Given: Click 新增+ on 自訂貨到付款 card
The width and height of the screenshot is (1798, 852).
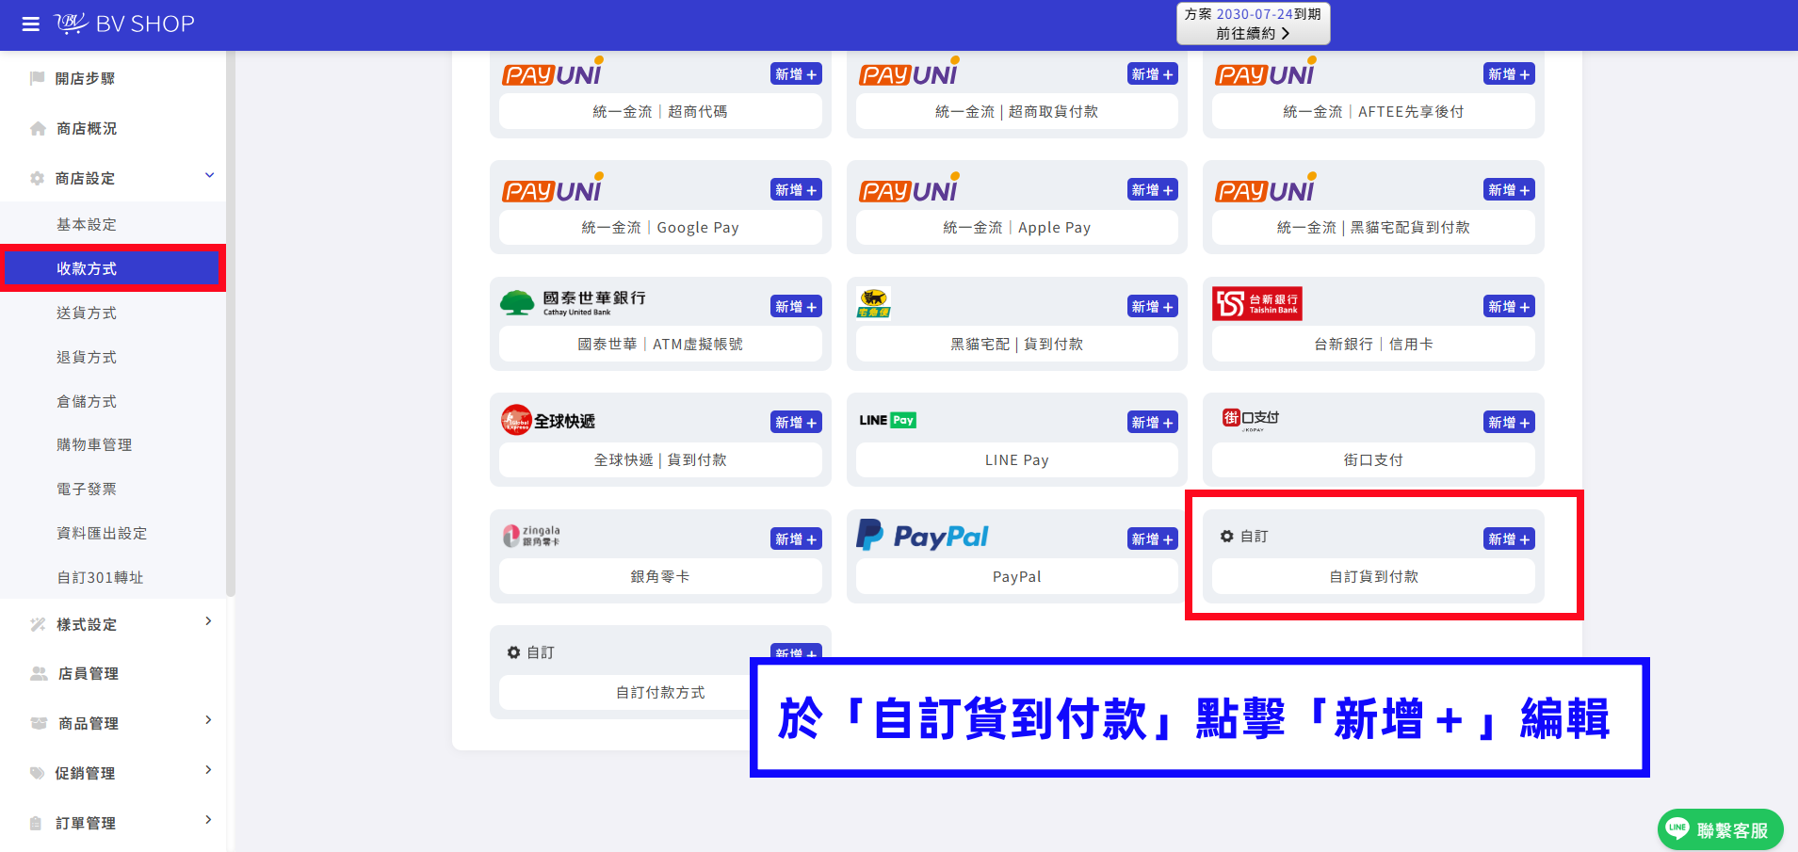Looking at the screenshot, I should (x=1509, y=539).
